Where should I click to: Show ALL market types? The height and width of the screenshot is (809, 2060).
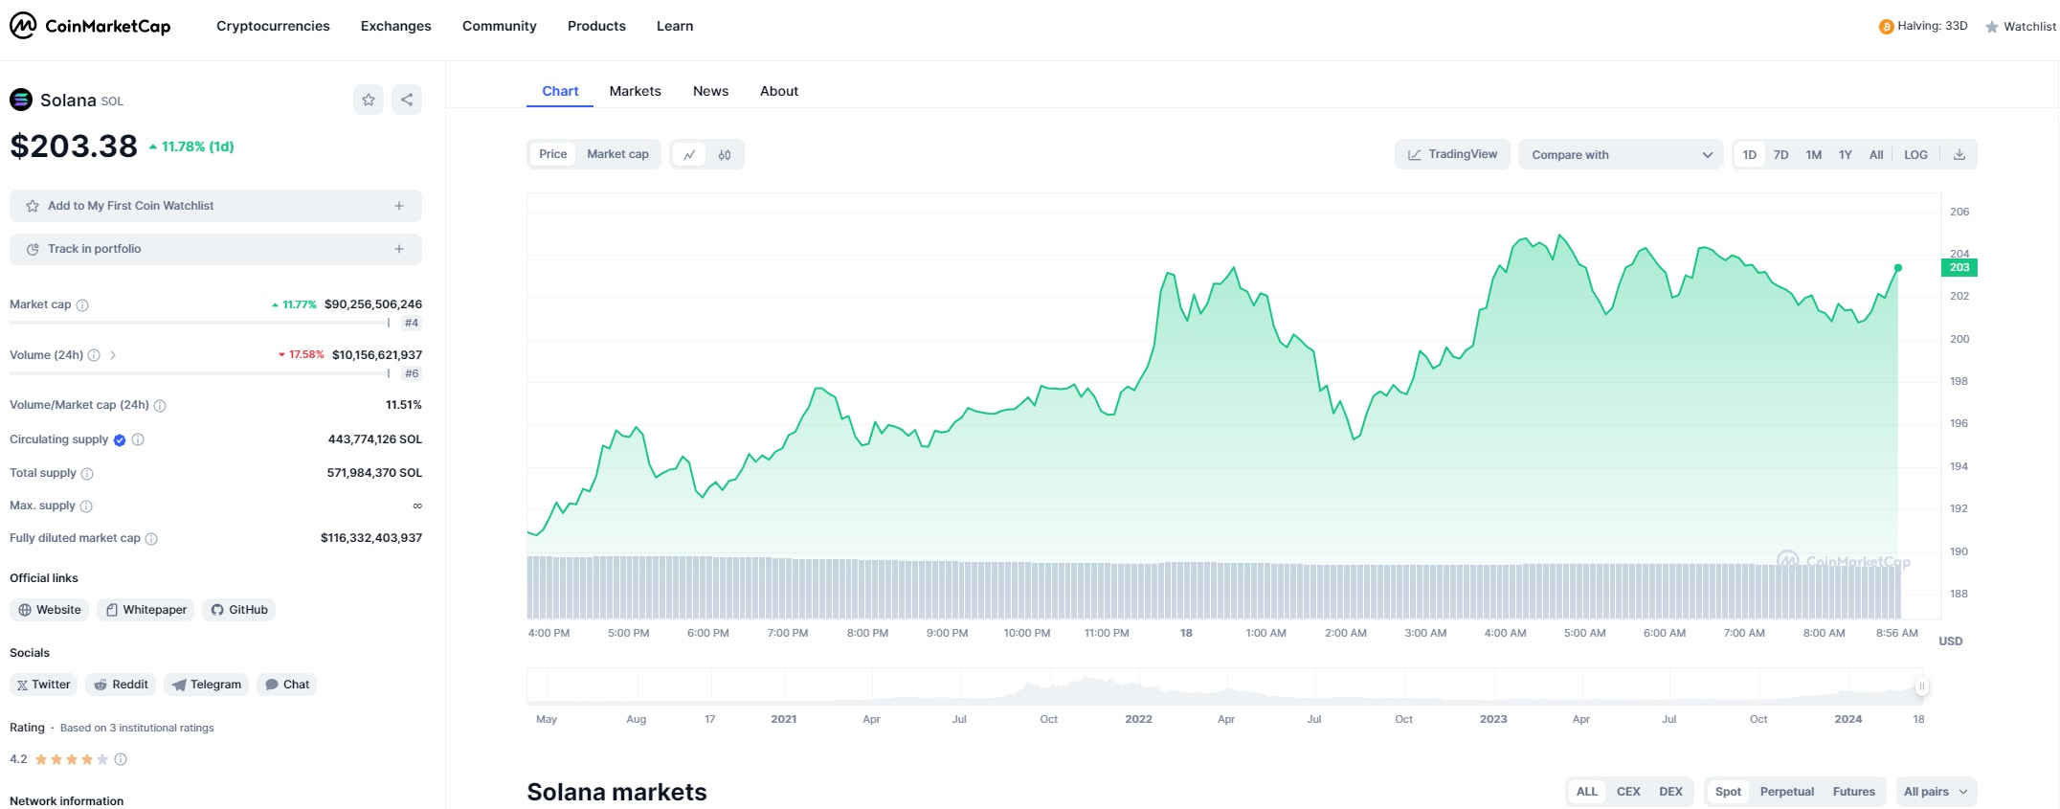click(x=1587, y=792)
